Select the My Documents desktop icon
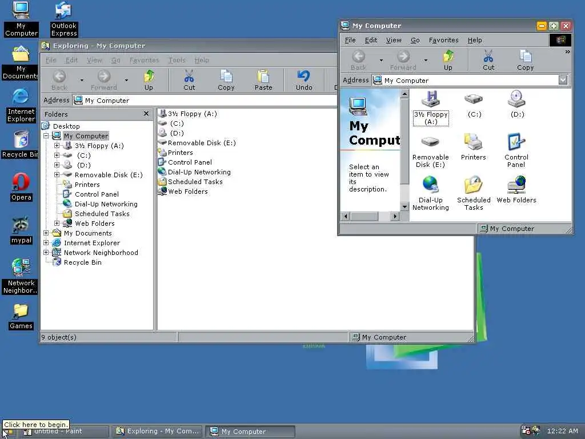This screenshot has height=439, width=585. pos(21,63)
